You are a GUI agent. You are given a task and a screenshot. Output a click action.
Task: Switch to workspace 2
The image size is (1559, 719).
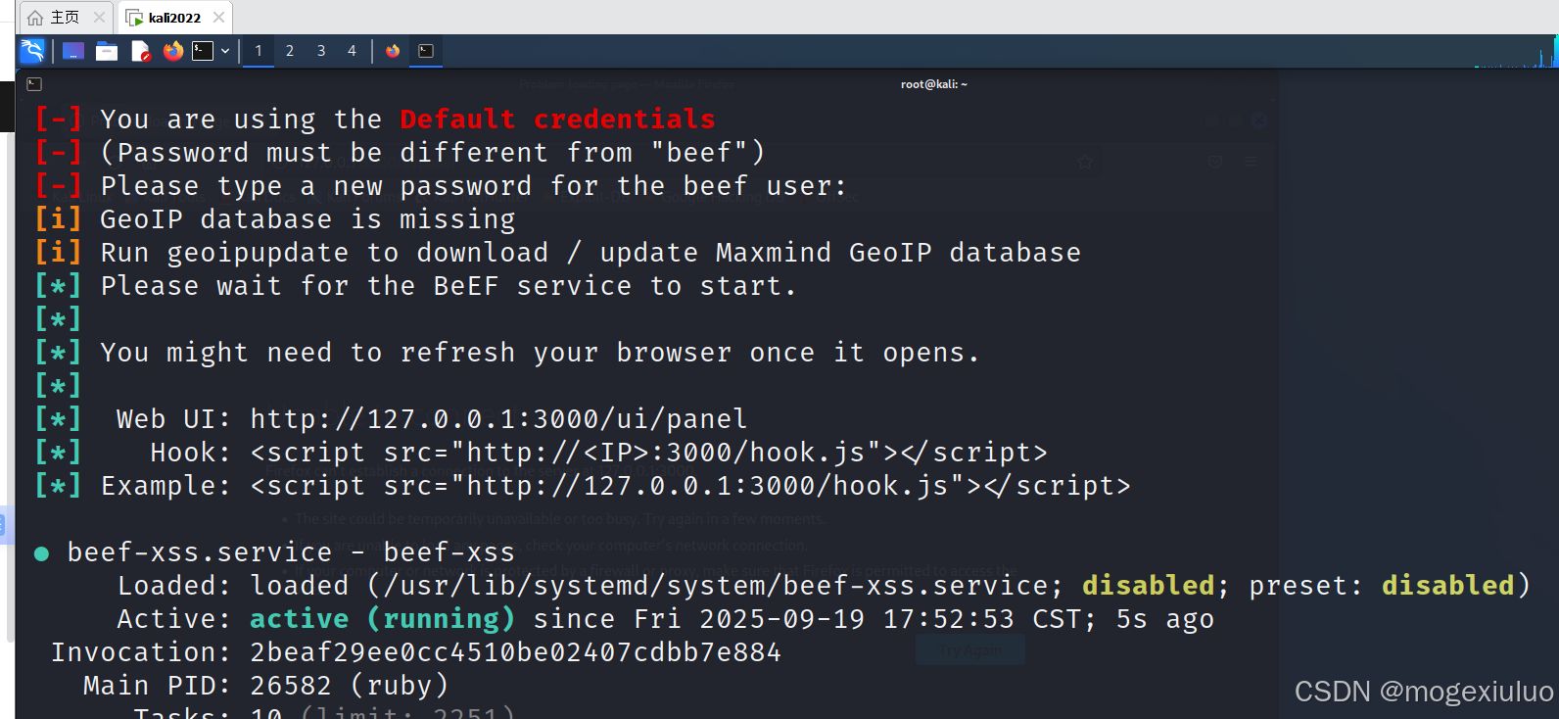(290, 51)
